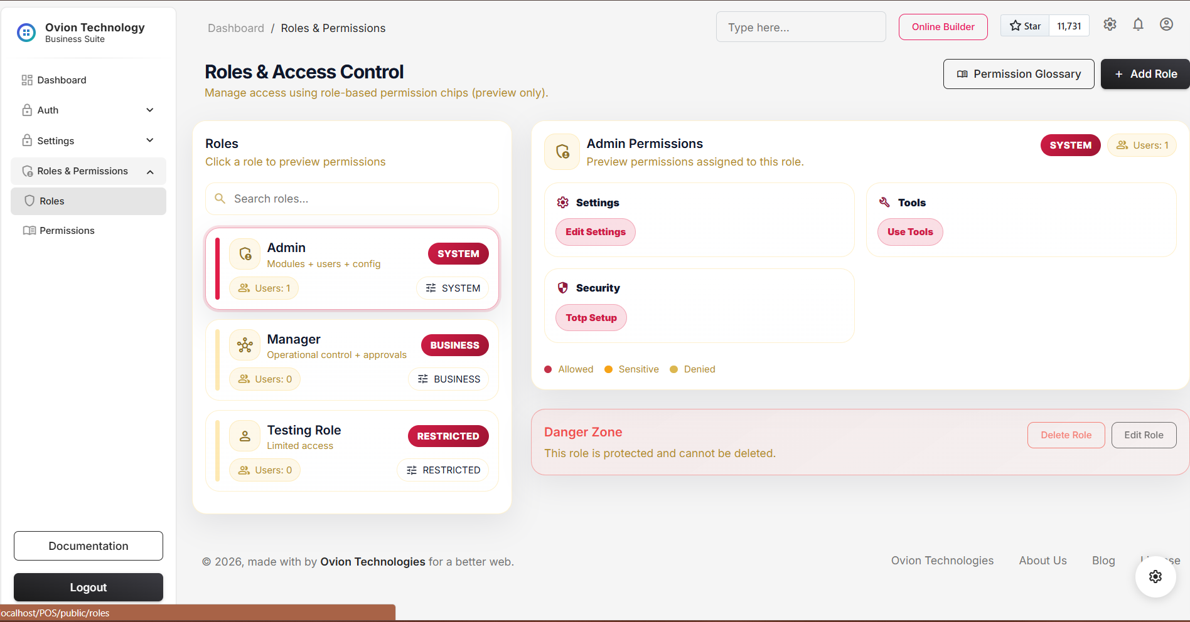
Task: Toggle the Use Tools permission chip
Action: pos(909,232)
